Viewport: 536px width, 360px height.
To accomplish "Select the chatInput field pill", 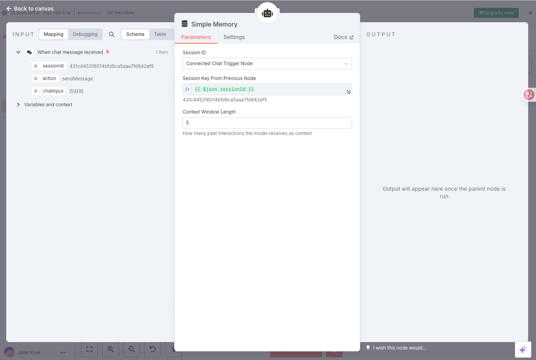I will (x=49, y=91).
